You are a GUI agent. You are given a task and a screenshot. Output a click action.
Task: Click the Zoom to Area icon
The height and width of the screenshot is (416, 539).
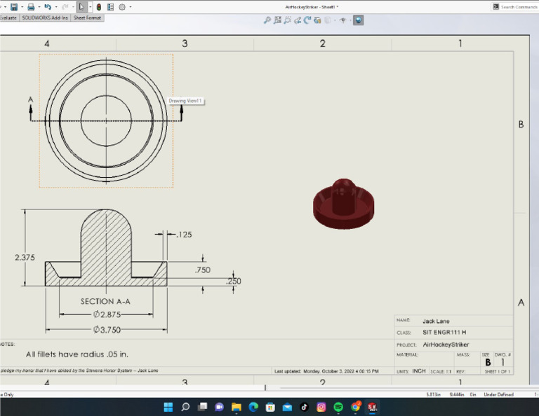pyautogui.click(x=277, y=20)
